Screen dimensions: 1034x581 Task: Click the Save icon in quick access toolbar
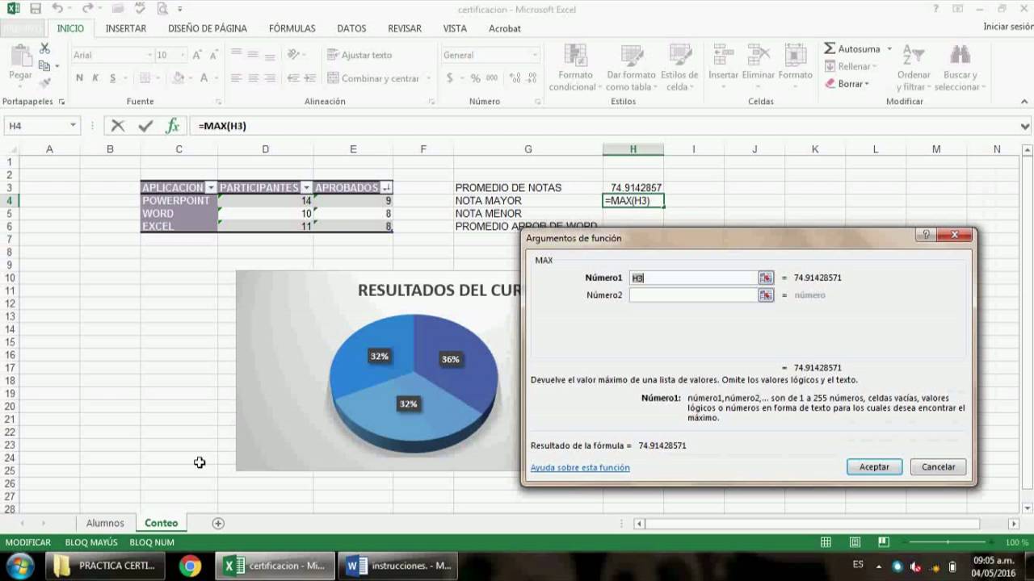click(35, 9)
